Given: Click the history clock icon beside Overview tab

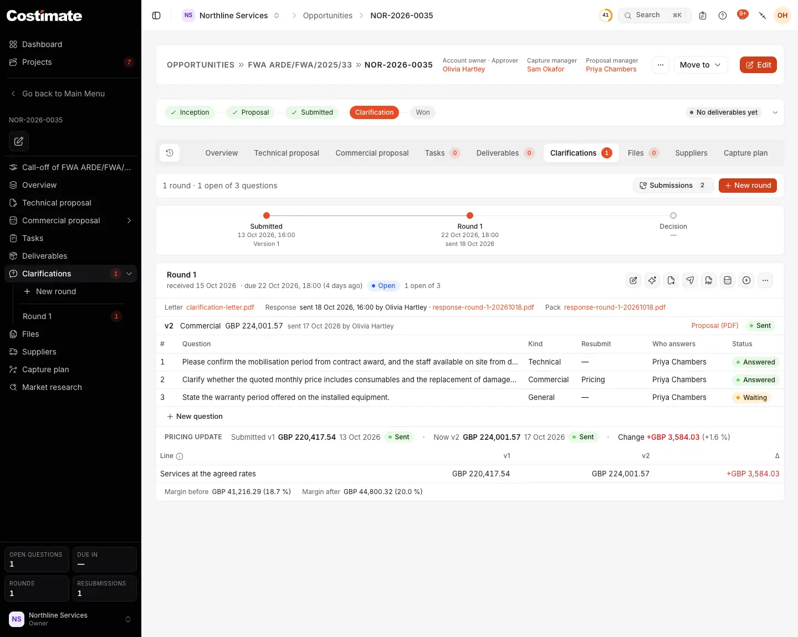Looking at the screenshot, I should 170,153.
